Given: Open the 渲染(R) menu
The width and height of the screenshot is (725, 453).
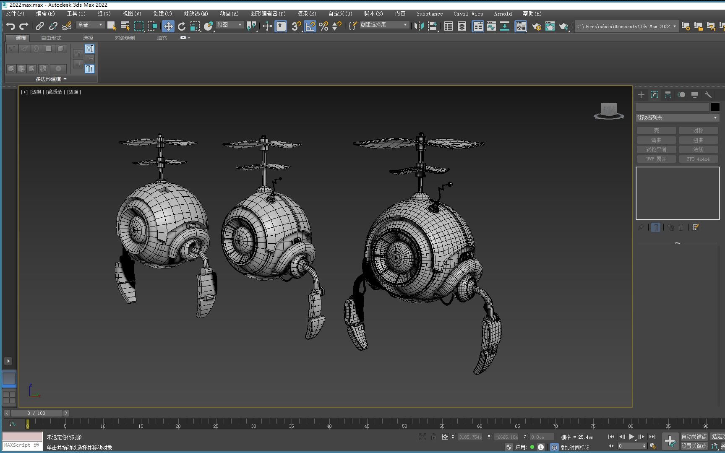Looking at the screenshot, I should click(307, 13).
